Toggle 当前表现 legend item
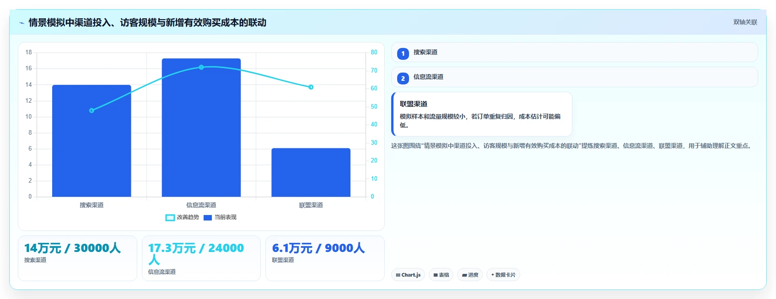 coord(220,217)
